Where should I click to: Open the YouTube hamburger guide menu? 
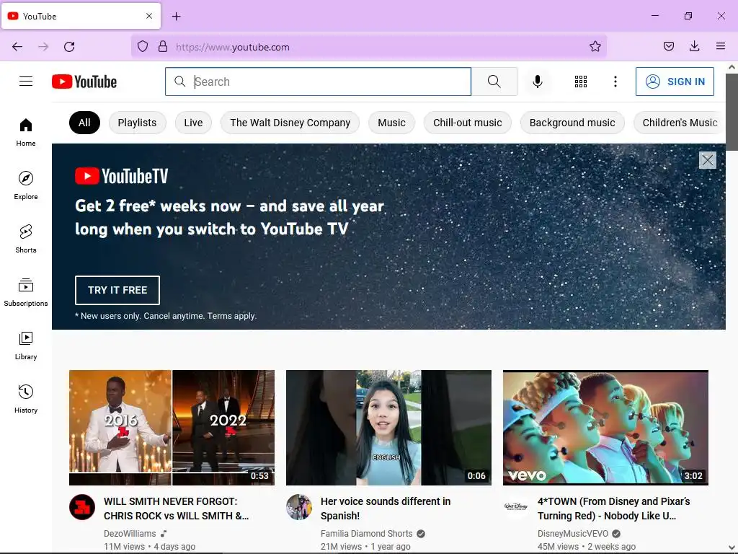pyautogui.click(x=26, y=82)
